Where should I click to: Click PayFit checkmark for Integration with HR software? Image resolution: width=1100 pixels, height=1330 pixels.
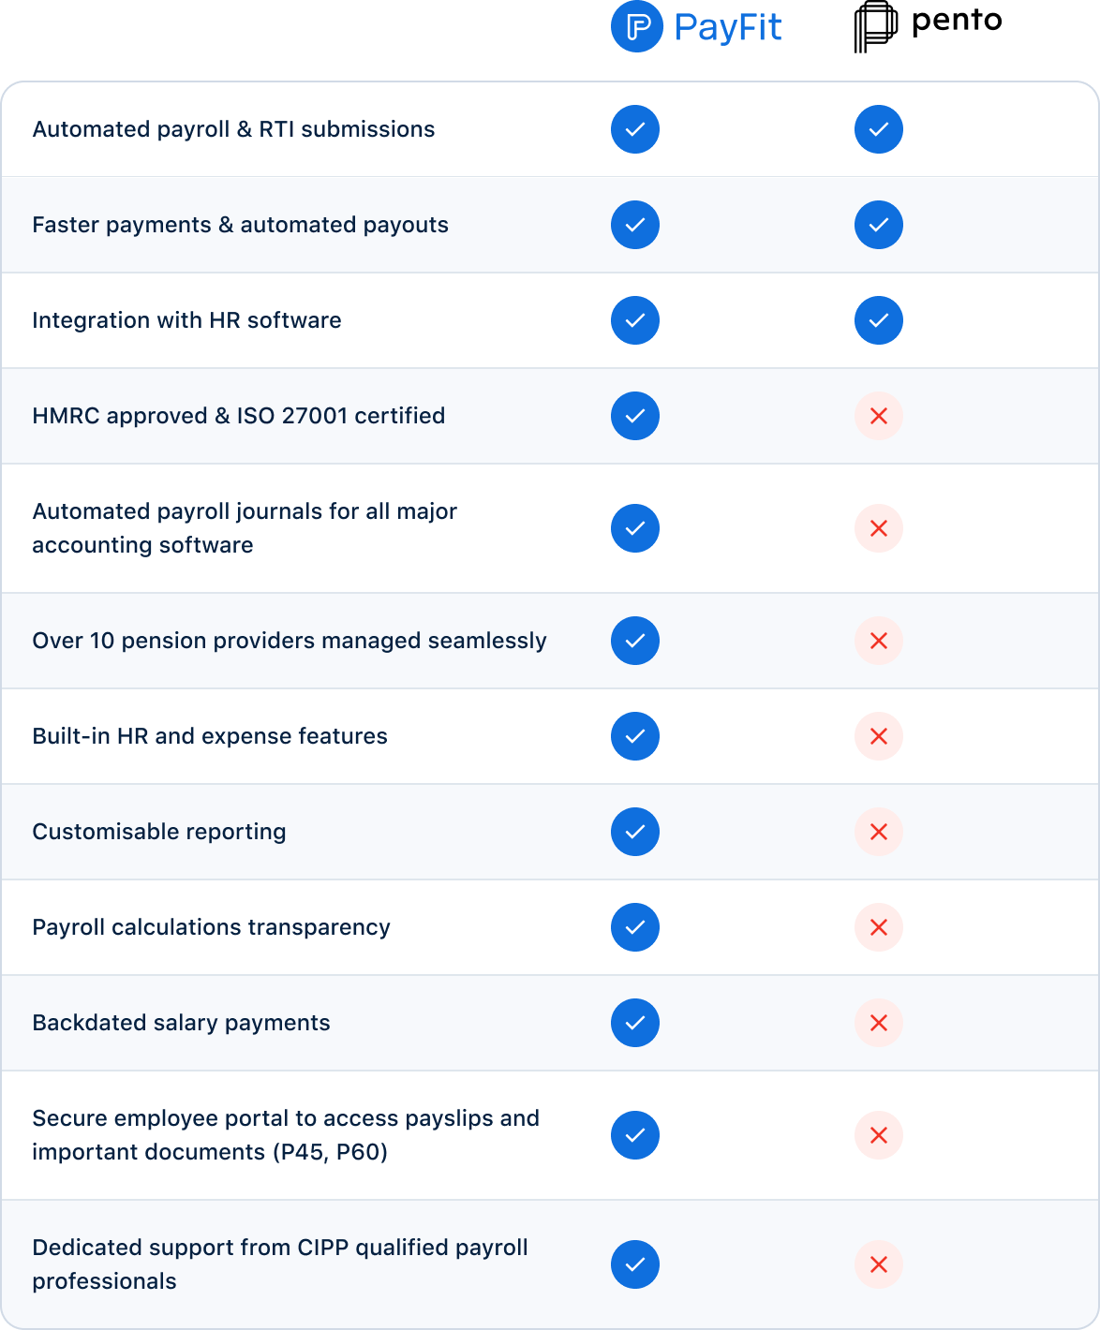click(635, 320)
